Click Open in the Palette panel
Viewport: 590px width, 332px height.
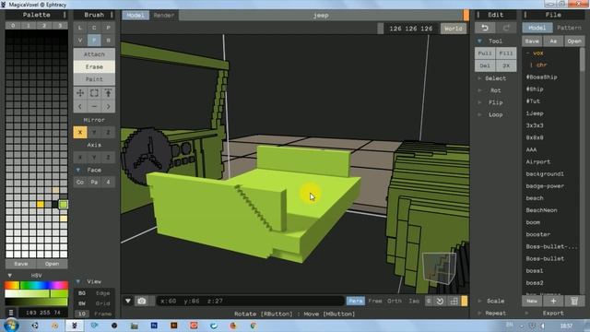[52, 264]
